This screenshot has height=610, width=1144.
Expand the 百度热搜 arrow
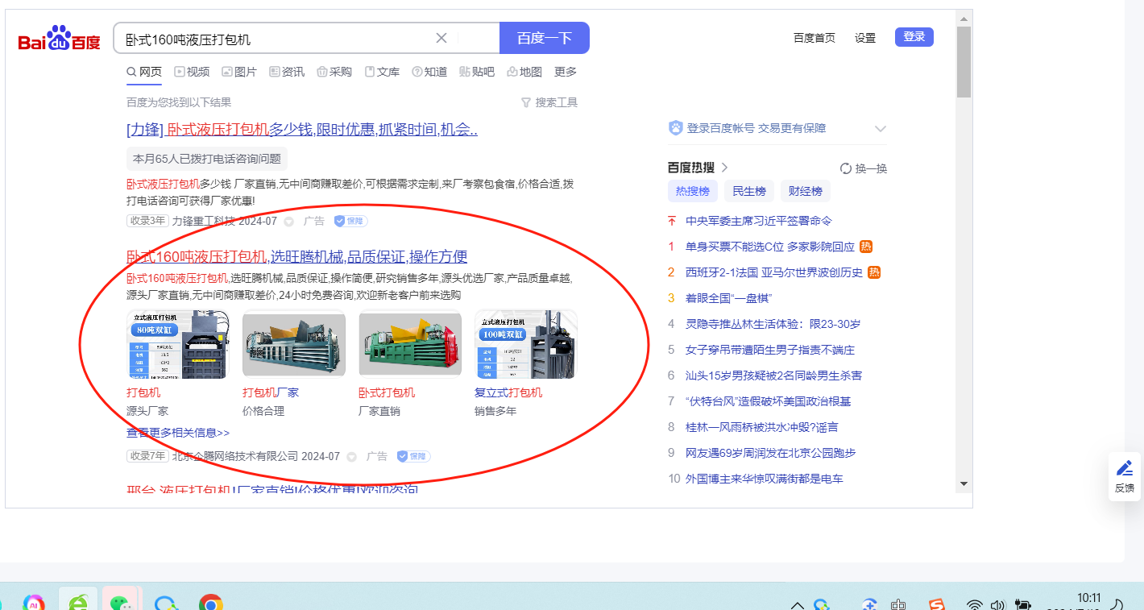tap(724, 168)
